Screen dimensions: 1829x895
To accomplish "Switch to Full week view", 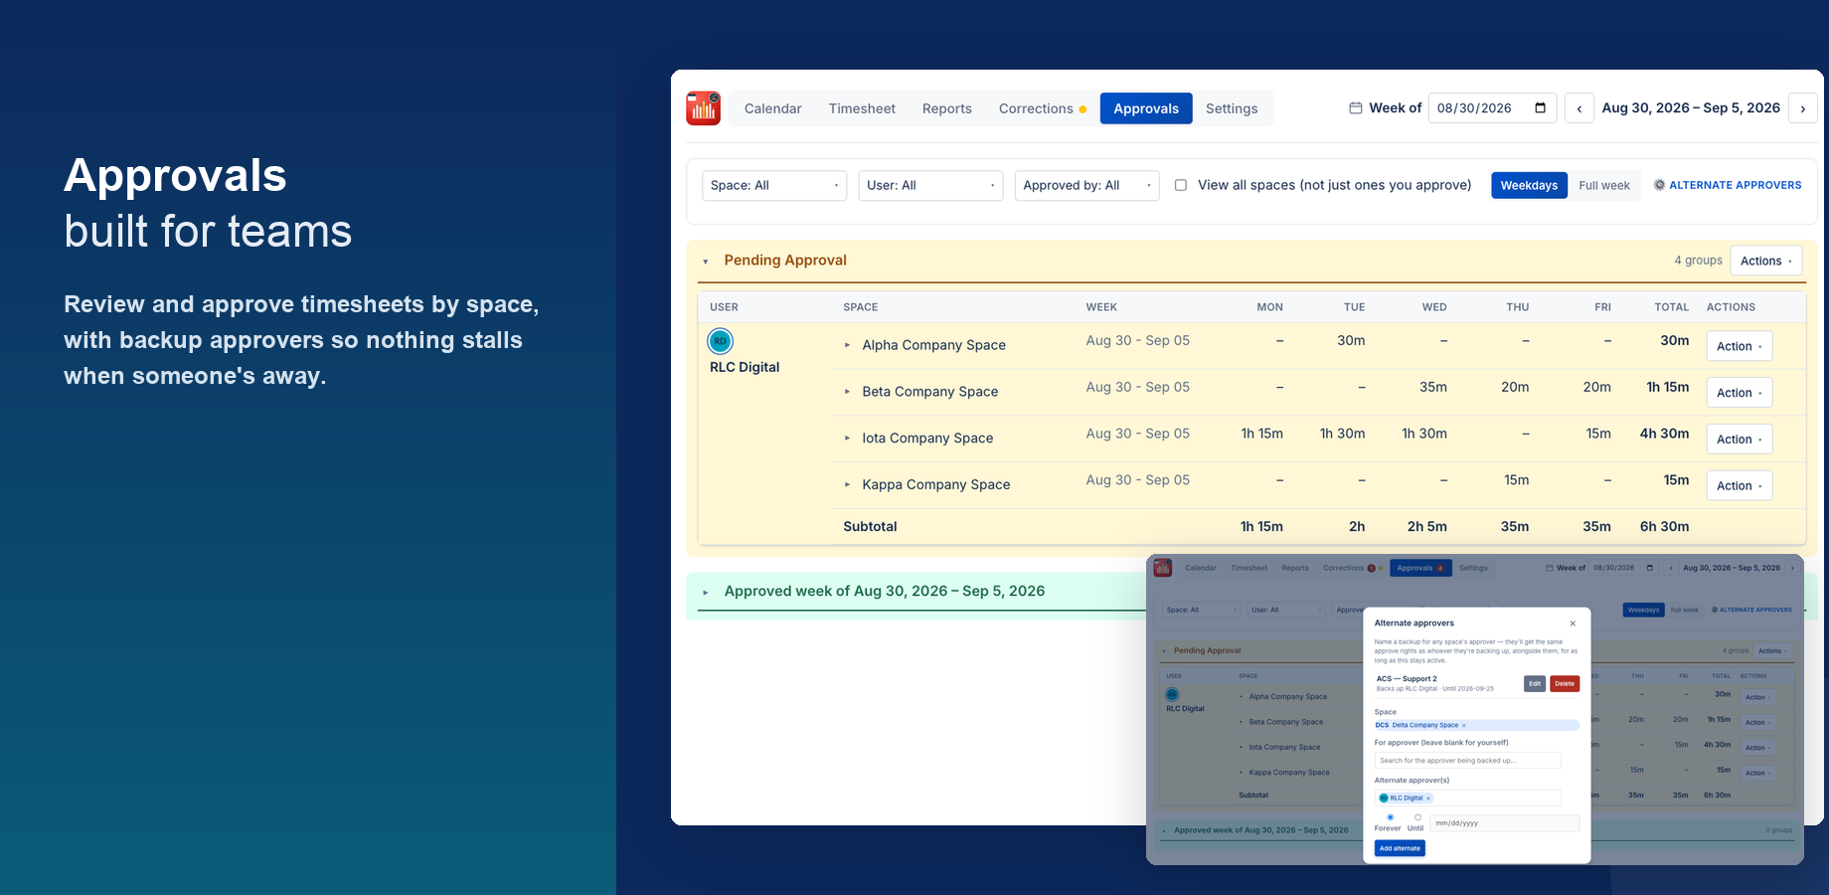I will (x=1603, y=185).
